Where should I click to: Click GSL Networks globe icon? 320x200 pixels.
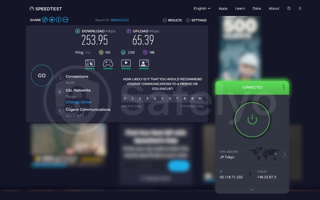coord(60,92)
